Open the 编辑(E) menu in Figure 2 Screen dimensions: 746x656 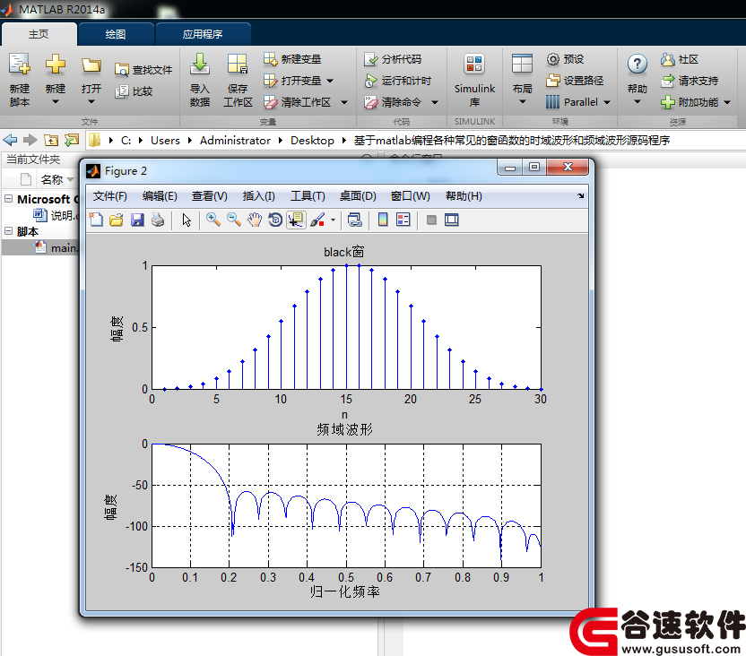click(x=160, y=196)
